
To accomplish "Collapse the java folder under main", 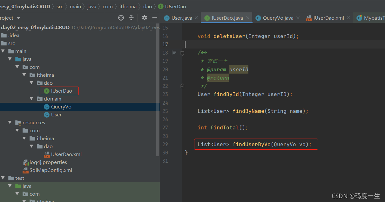I will click(10, 59).
